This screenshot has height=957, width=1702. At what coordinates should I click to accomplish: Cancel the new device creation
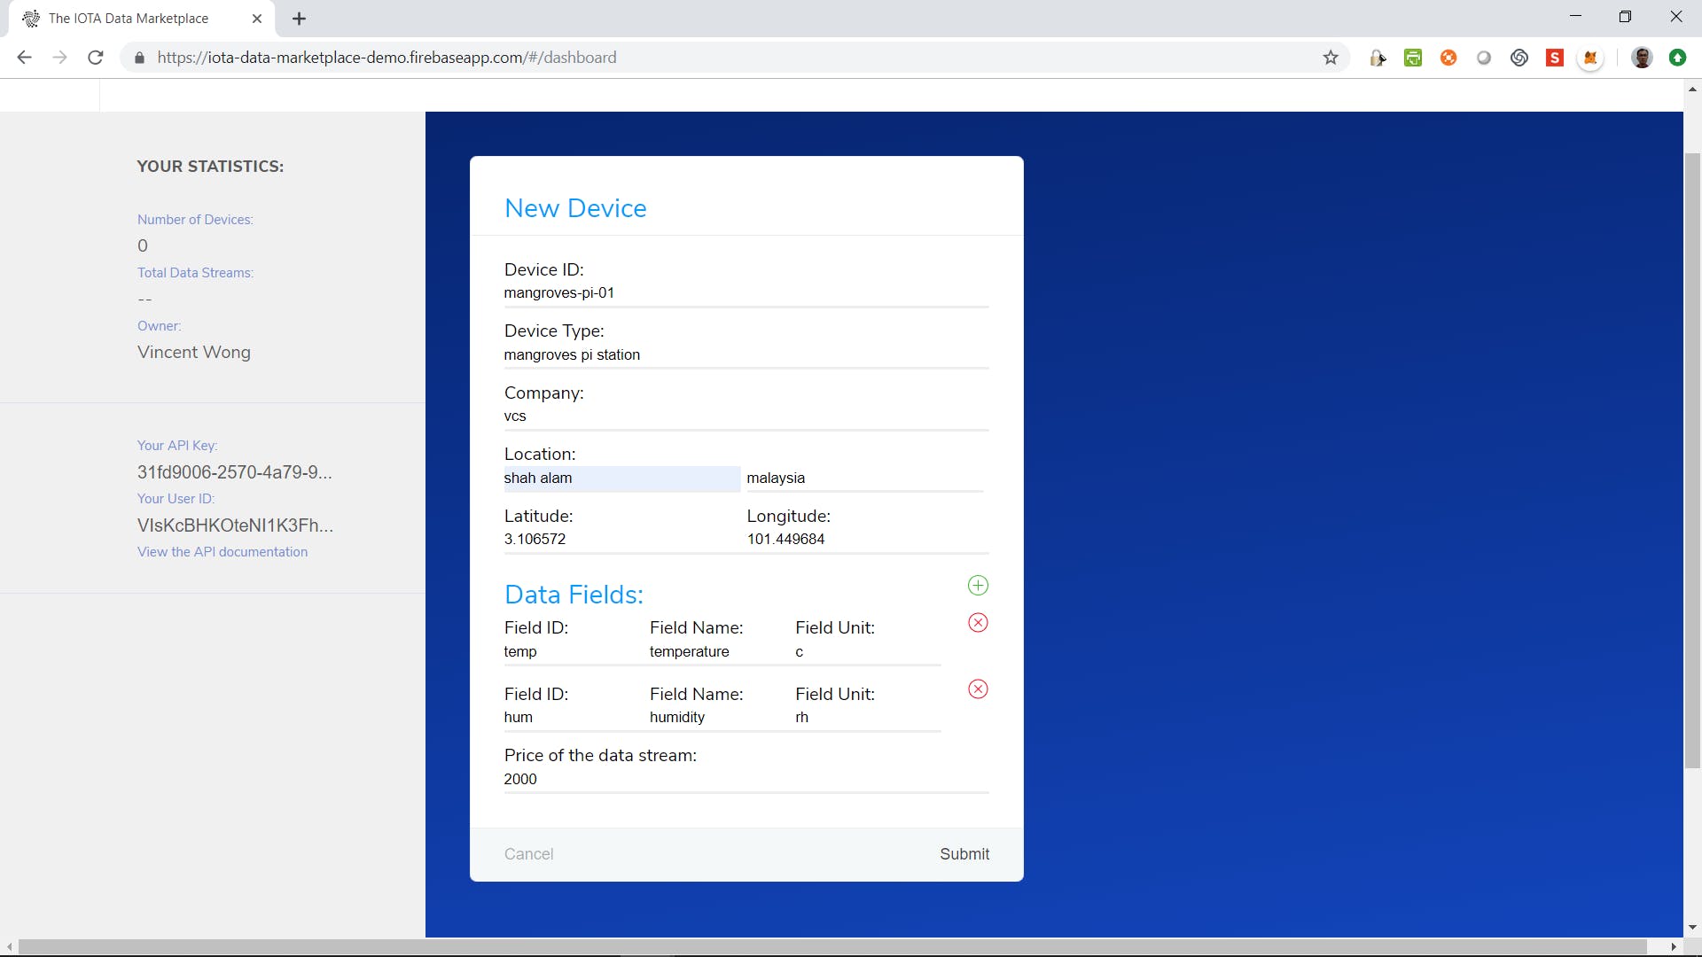[x=529, y=853]
